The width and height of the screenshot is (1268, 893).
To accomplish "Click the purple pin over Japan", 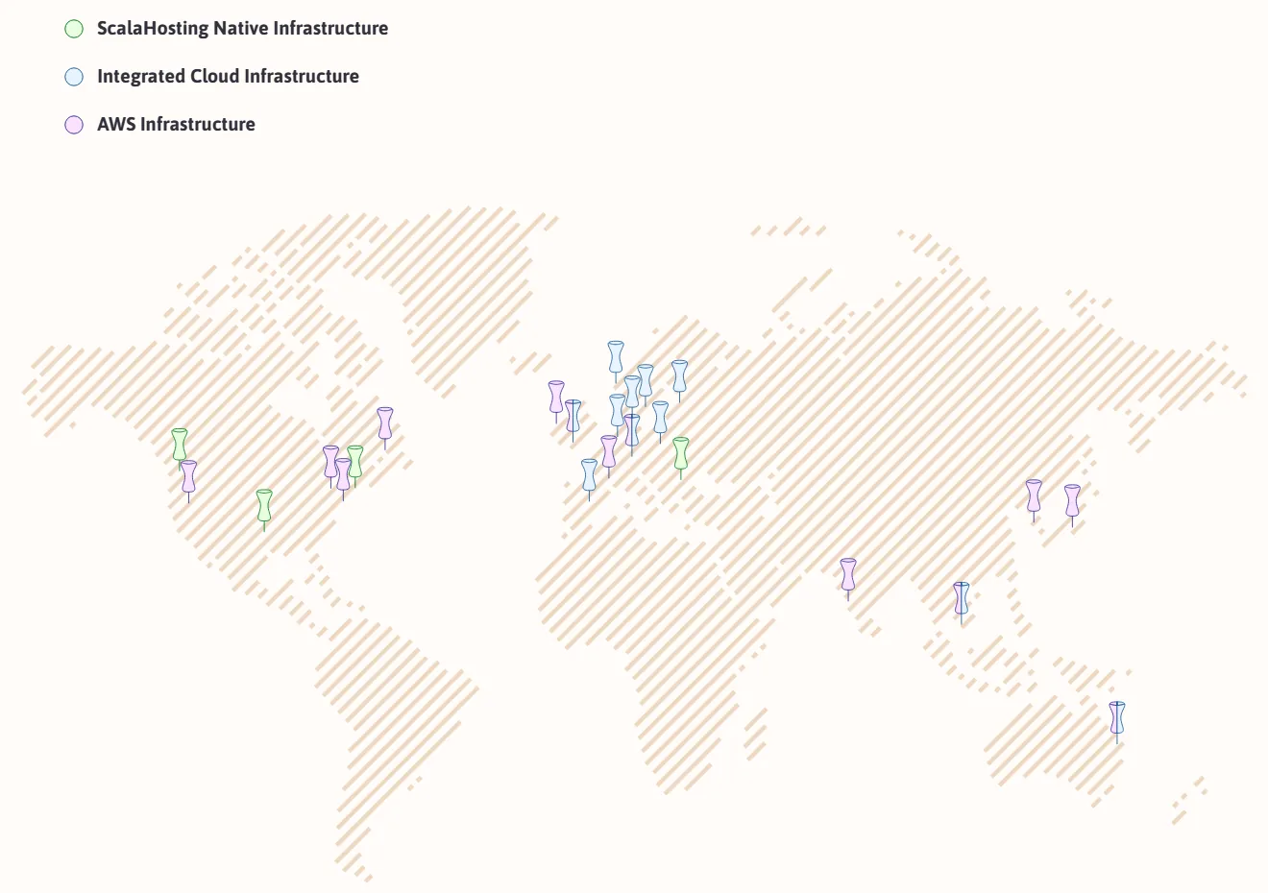I will 1073,503.
